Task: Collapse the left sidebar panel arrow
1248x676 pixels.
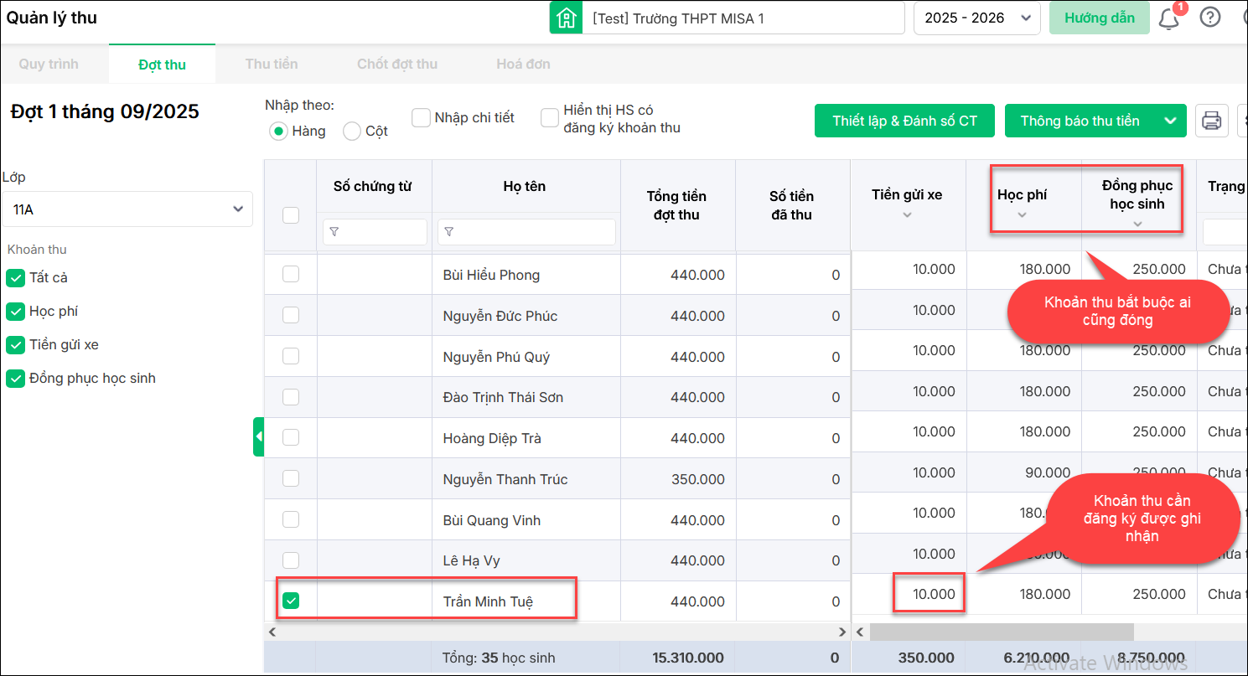Action: click(x=258, y=436)
